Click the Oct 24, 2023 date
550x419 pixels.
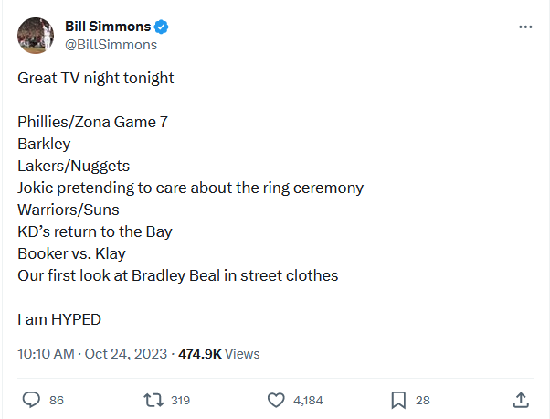coord(125,354)
